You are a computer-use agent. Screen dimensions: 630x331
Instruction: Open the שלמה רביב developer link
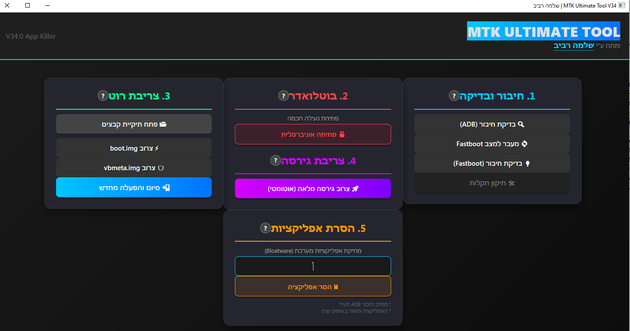click(573, 45)
